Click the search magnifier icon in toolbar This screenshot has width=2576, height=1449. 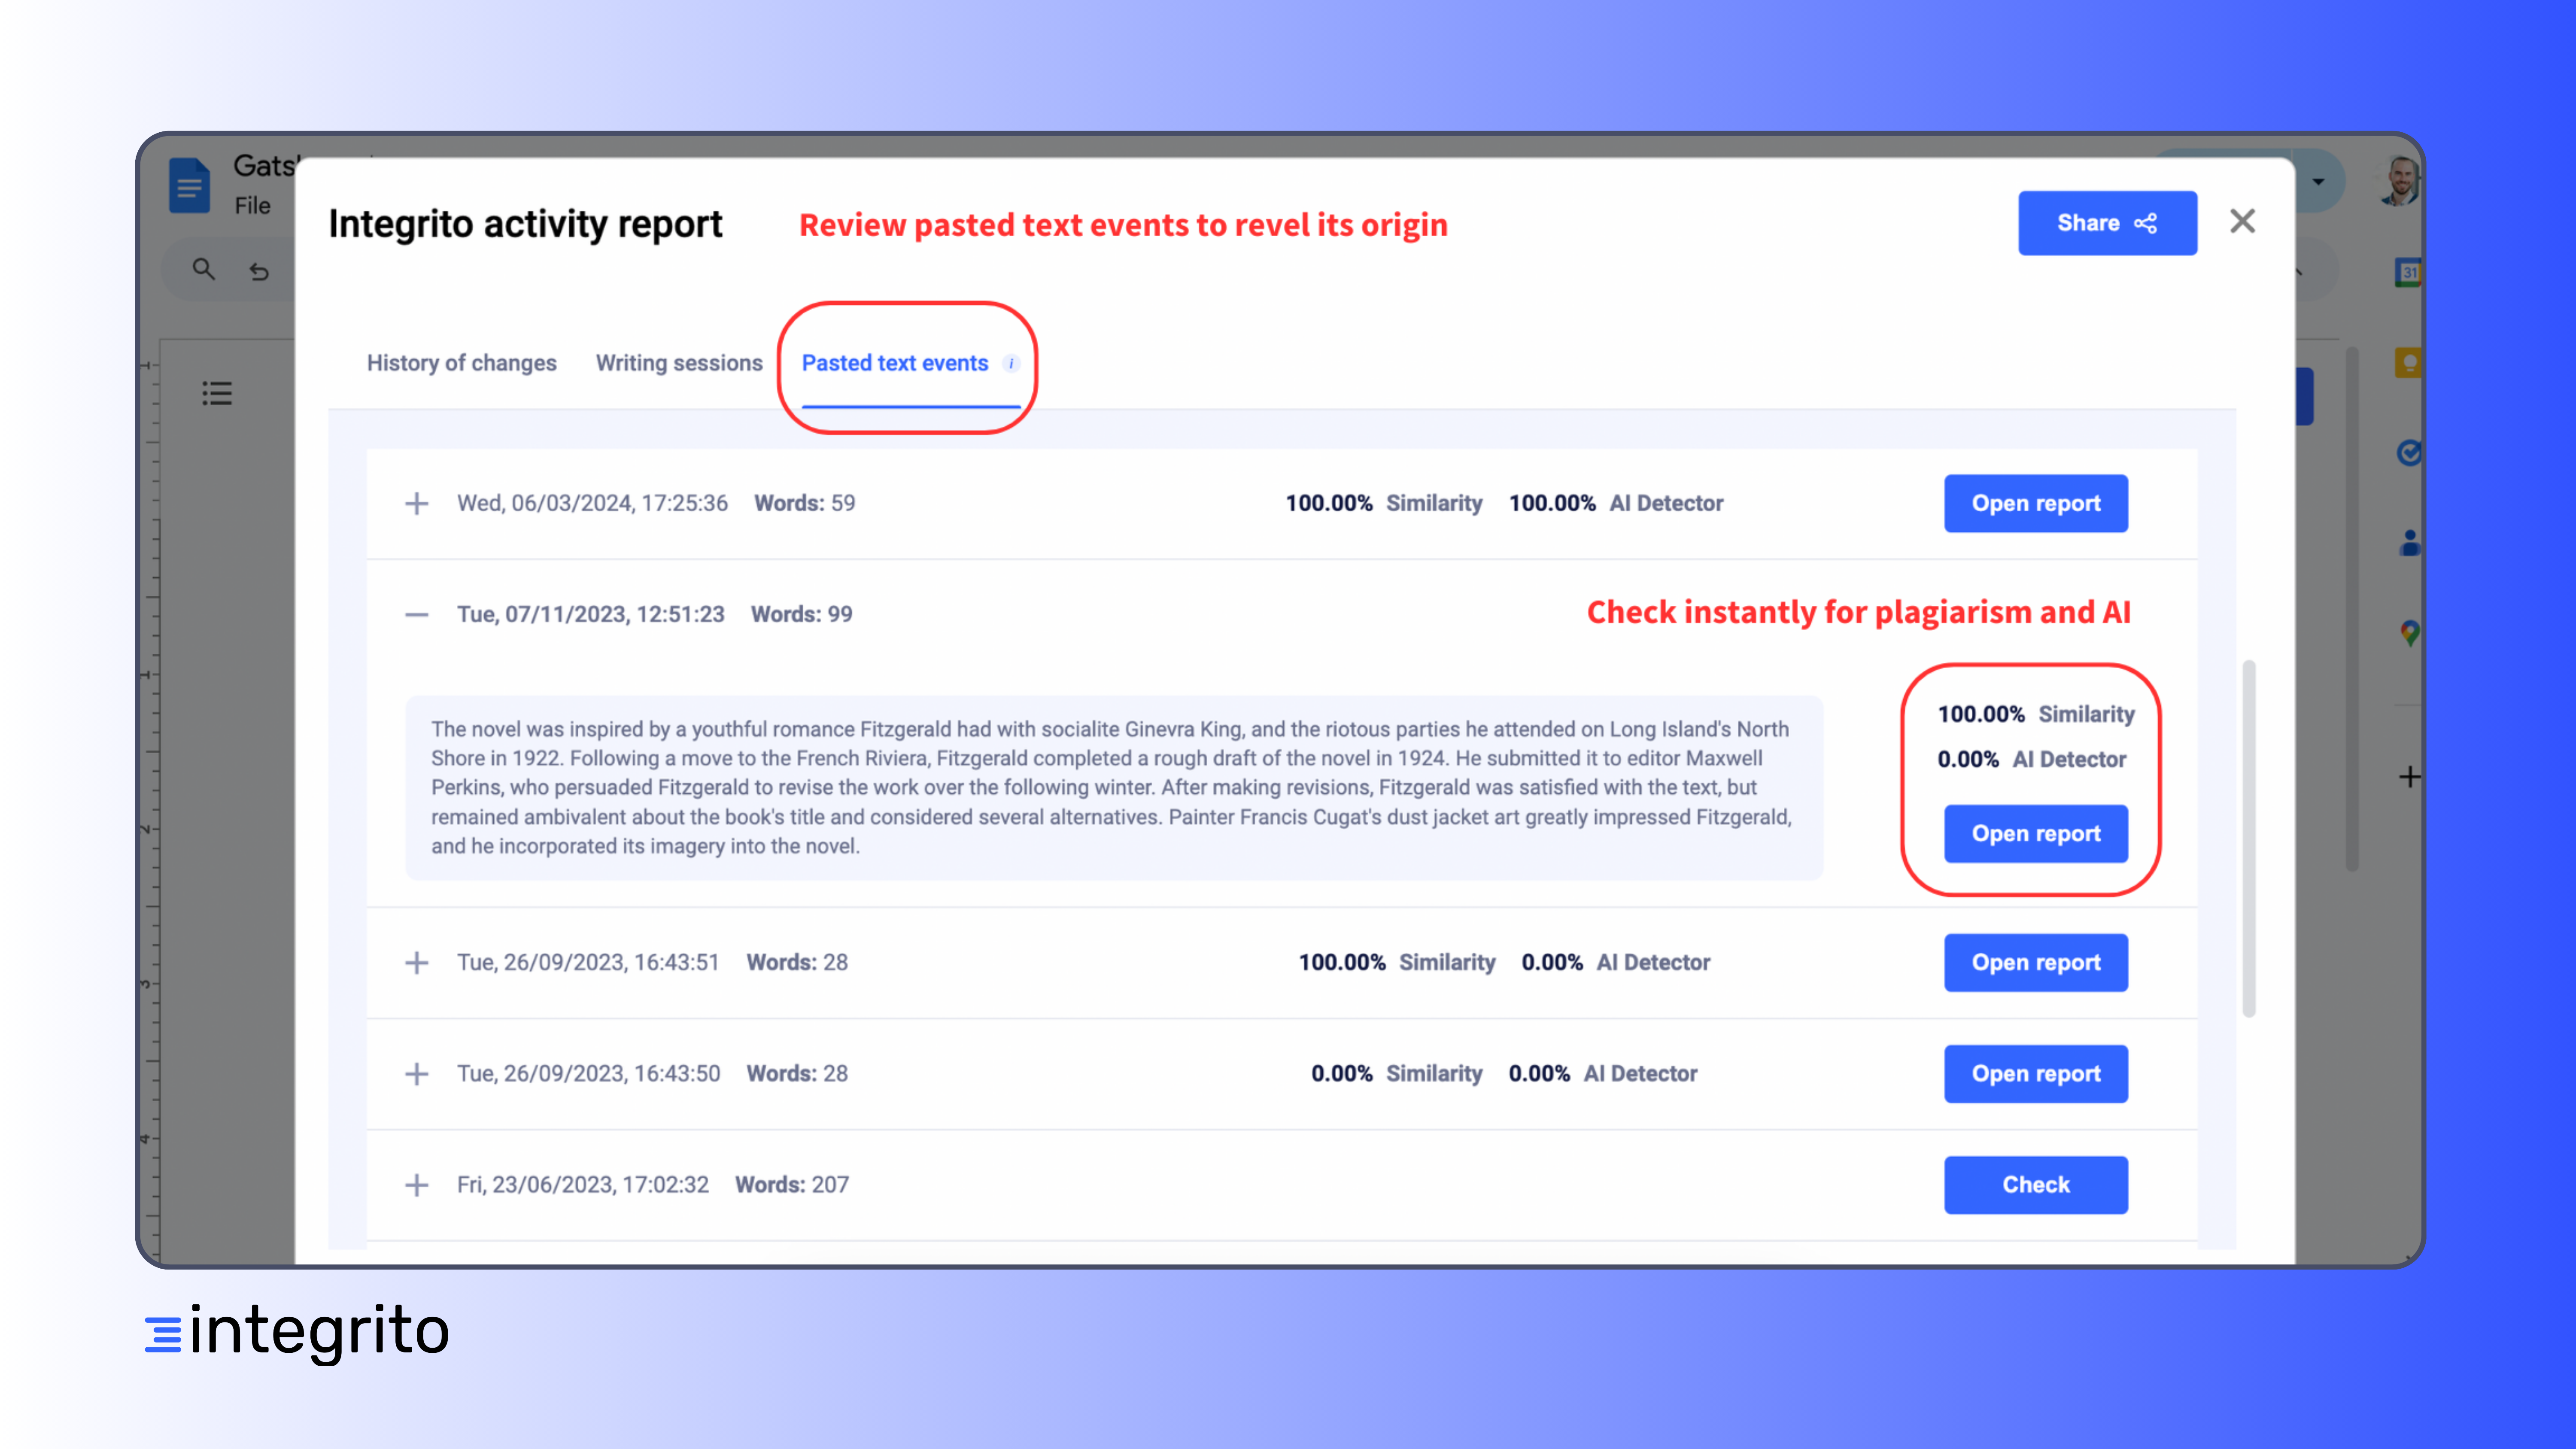click(x=204, y=269)
